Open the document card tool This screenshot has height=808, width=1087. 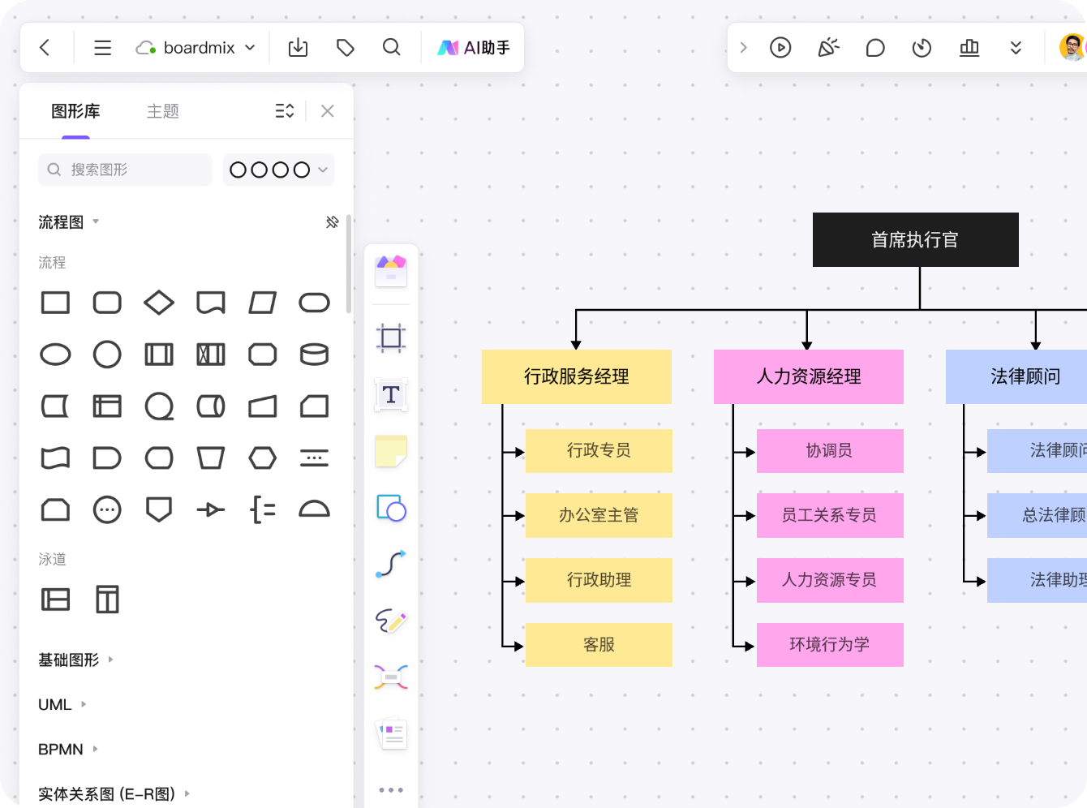click(393, 733)
